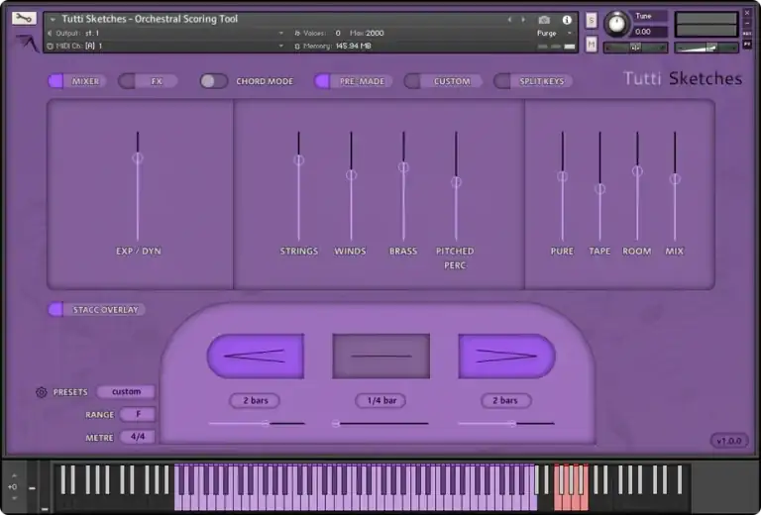Image resolution: width=761 pixels, height=515 pixels.
Task: Toggle the CHORD MODE switch
Action: [x=214, y=81]
